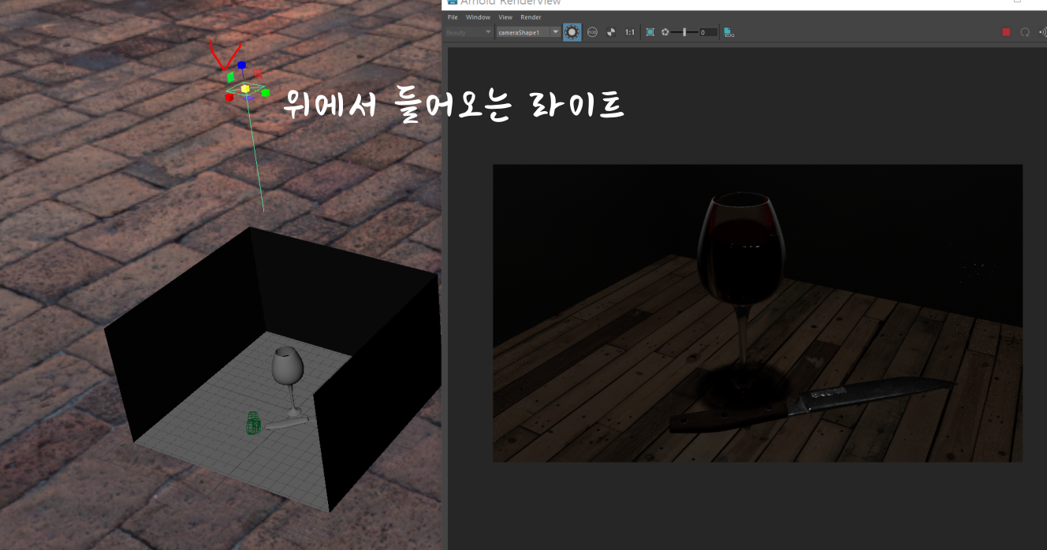Click the exposure value field showing 0

pos(707,32)
